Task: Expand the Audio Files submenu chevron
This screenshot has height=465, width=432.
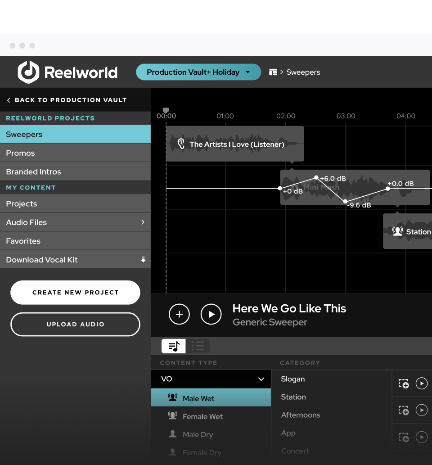Action: (143, 222)
